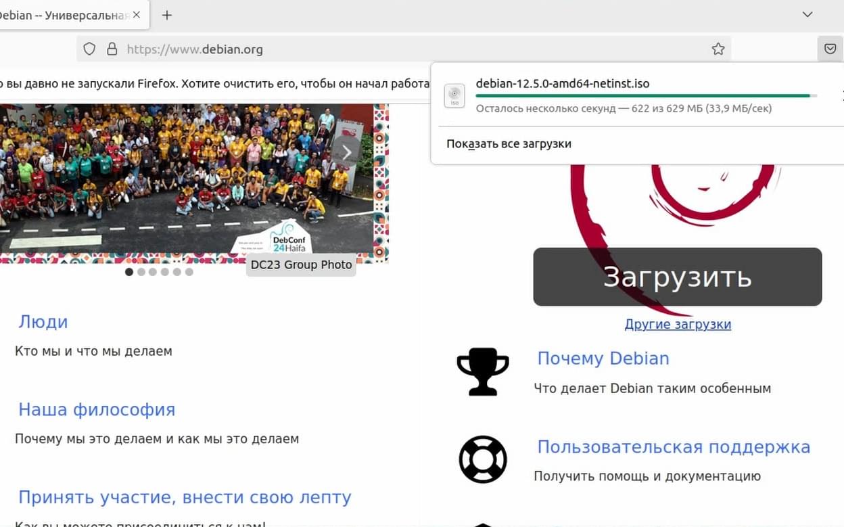Click the padlock site security icon

pos(112,49)
